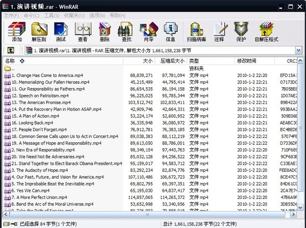306x228 pixels.
Task: Select '11. Our Responsibility as Fathers.mp4'
Action: pos(48,89)
